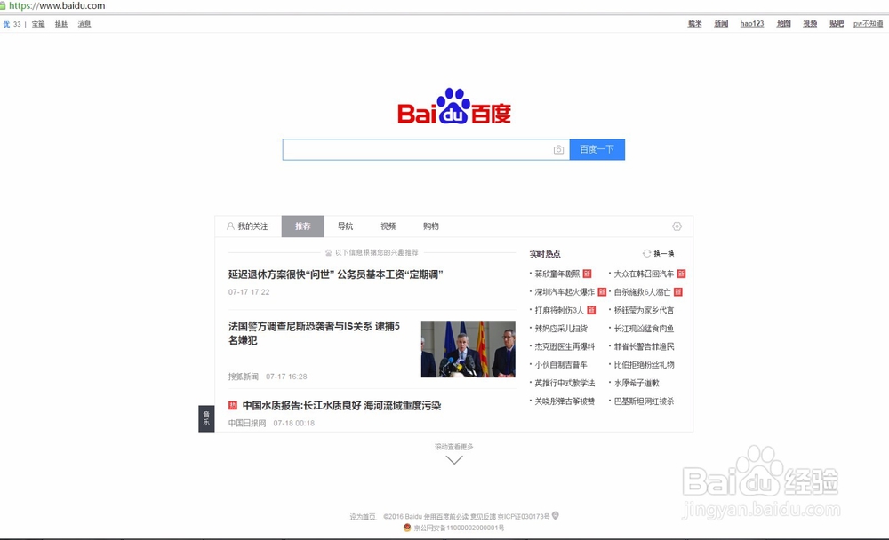Open the 购物 tab
Image resolution: width=889 pixels, height=540 pixels.
[431, 226]
